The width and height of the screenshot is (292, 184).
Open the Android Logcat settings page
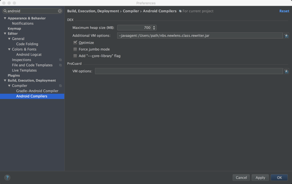(x=29, y=54)
